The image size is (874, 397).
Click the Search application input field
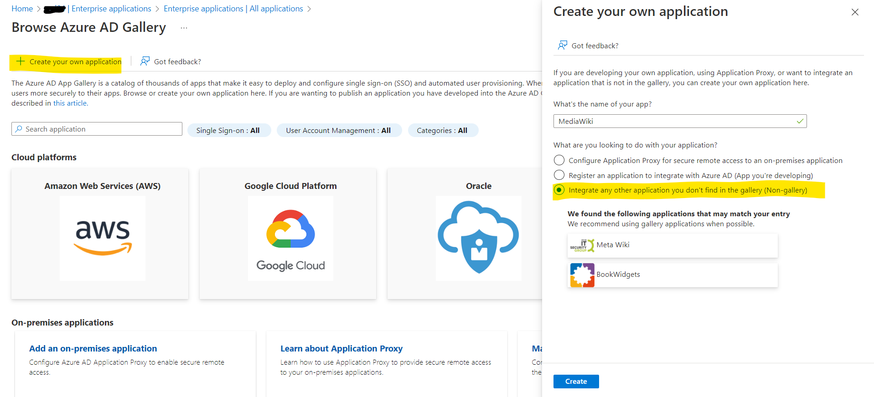pos(97,129)
